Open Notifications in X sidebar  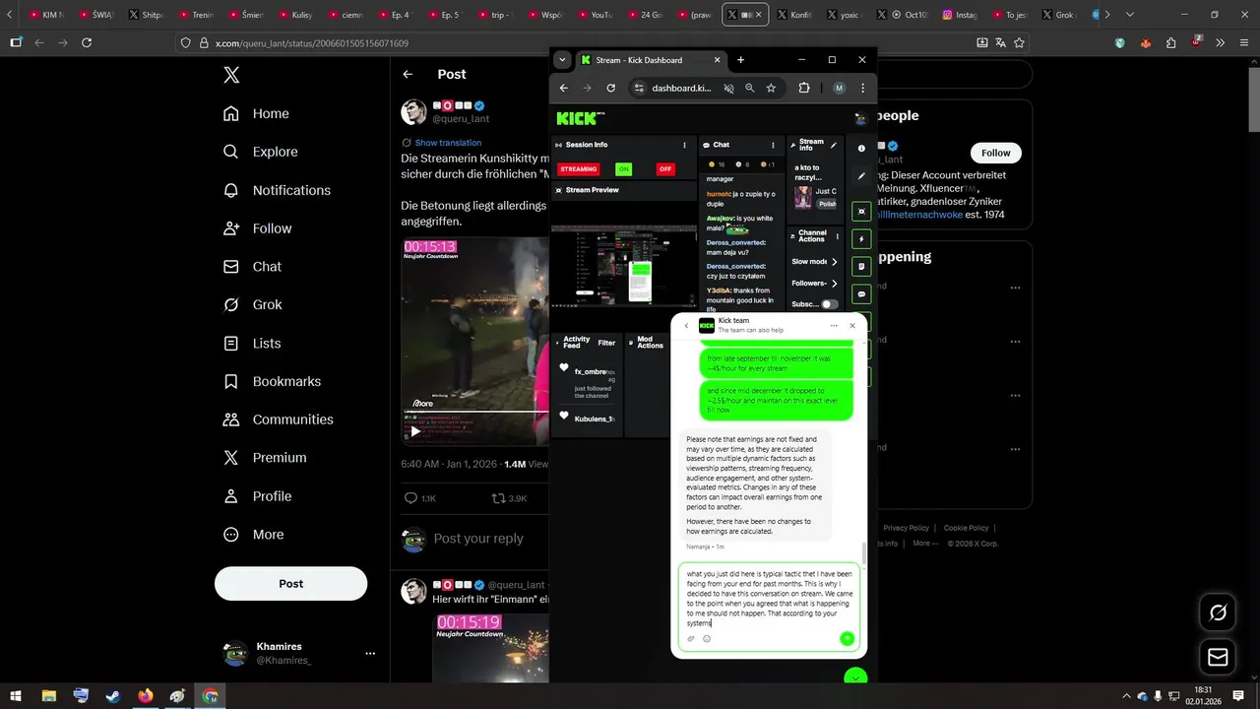(x=277, y=190)
